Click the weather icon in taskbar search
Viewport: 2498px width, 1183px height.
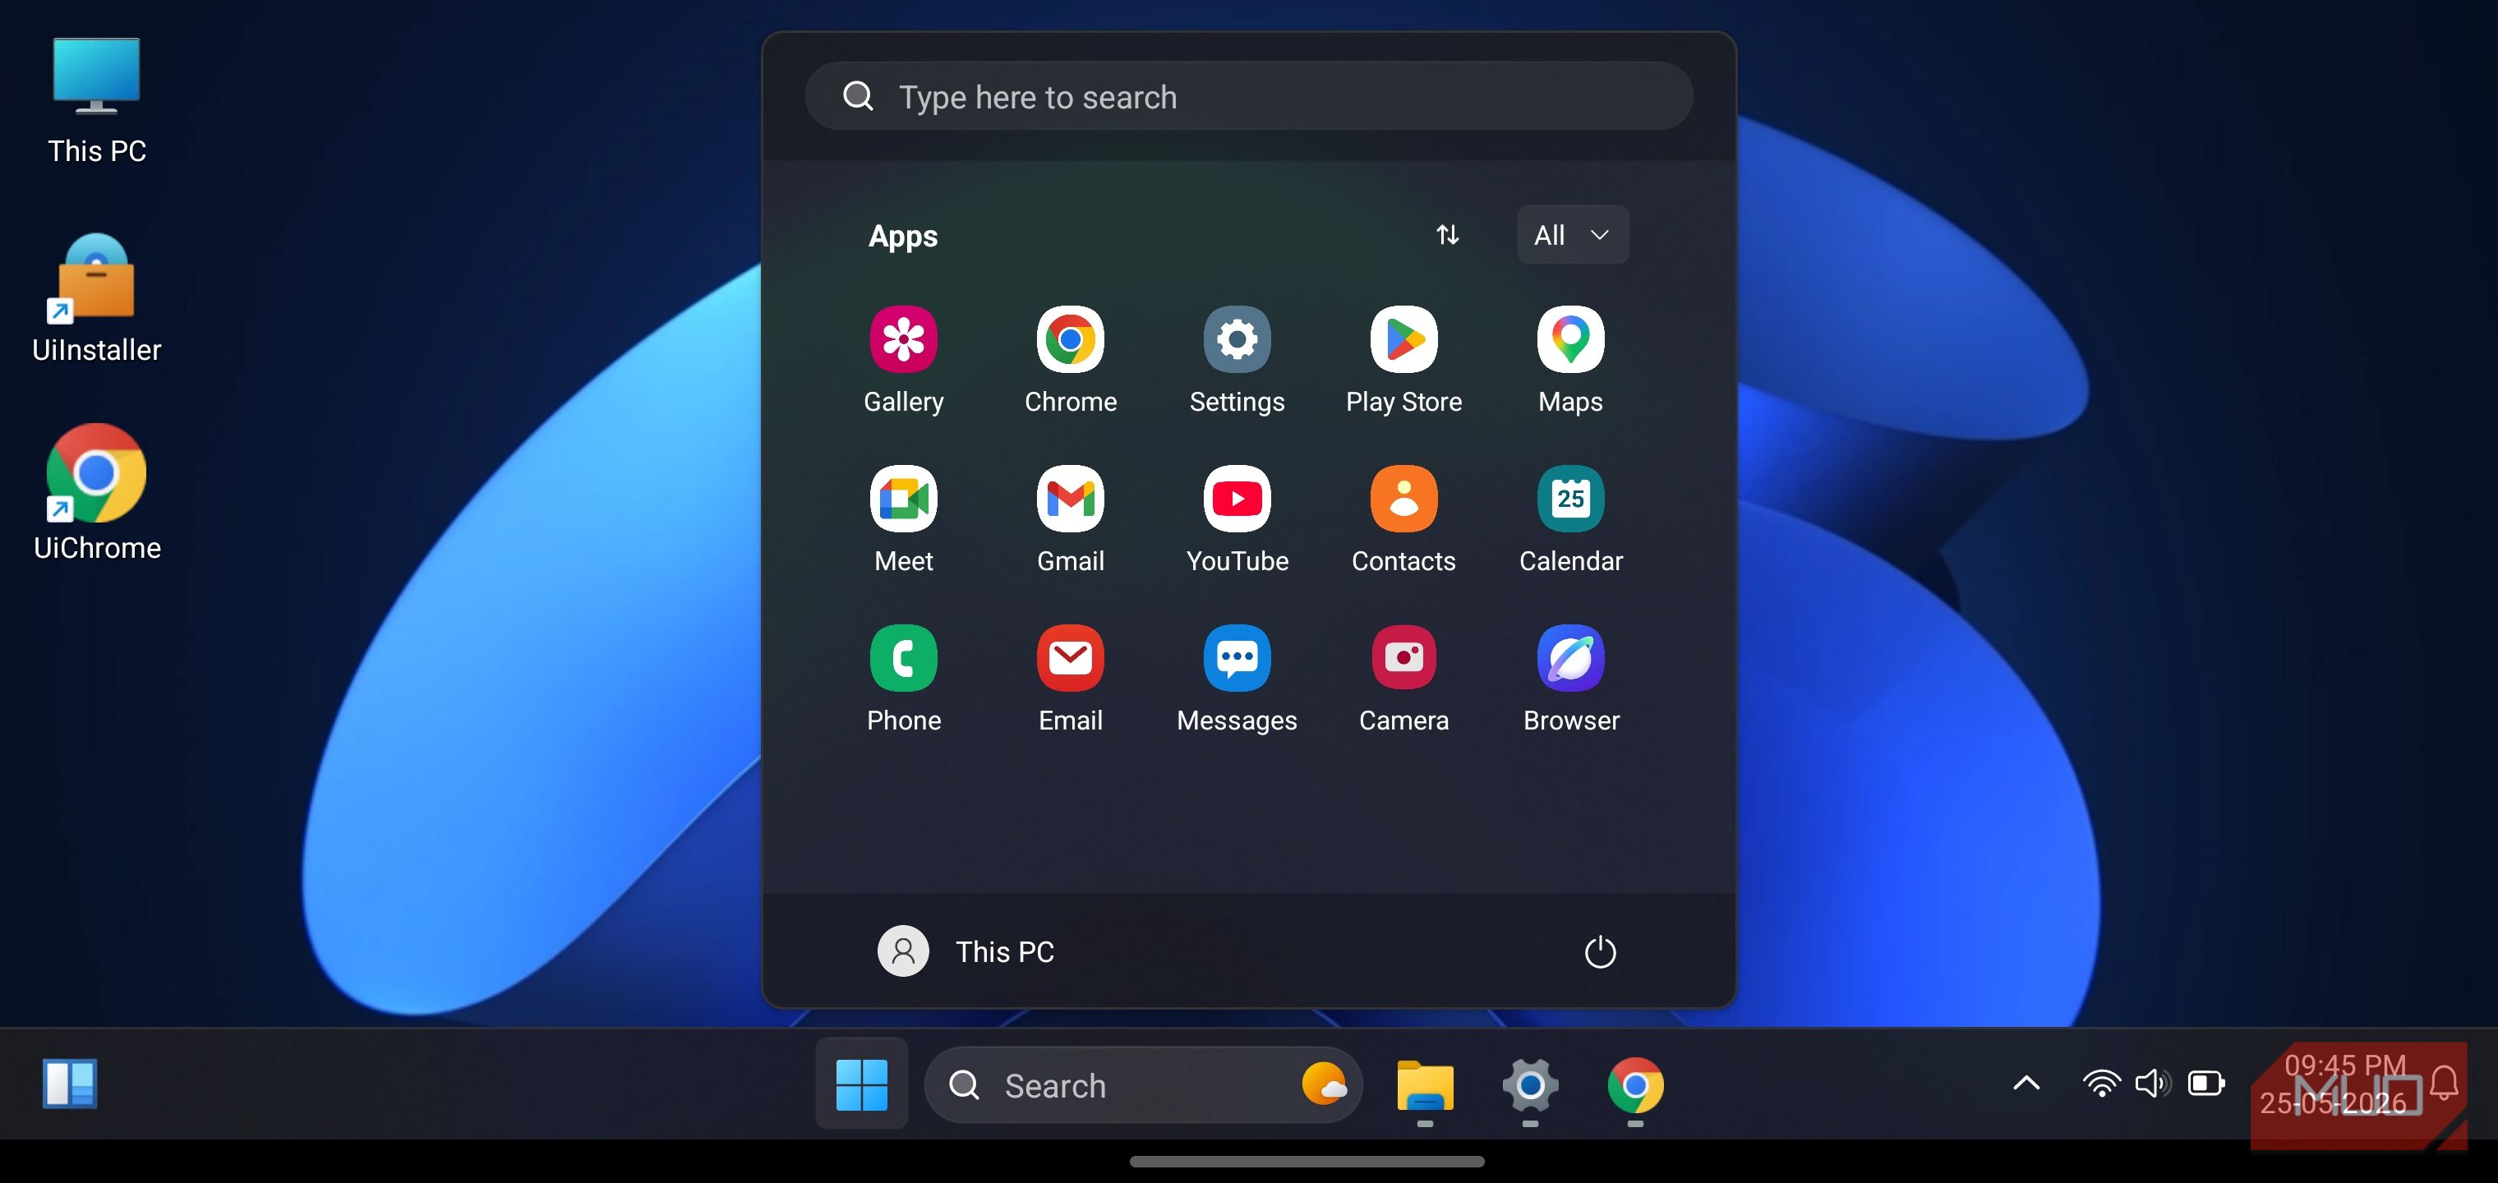pyautogui.click(x=1324, y=1084)
